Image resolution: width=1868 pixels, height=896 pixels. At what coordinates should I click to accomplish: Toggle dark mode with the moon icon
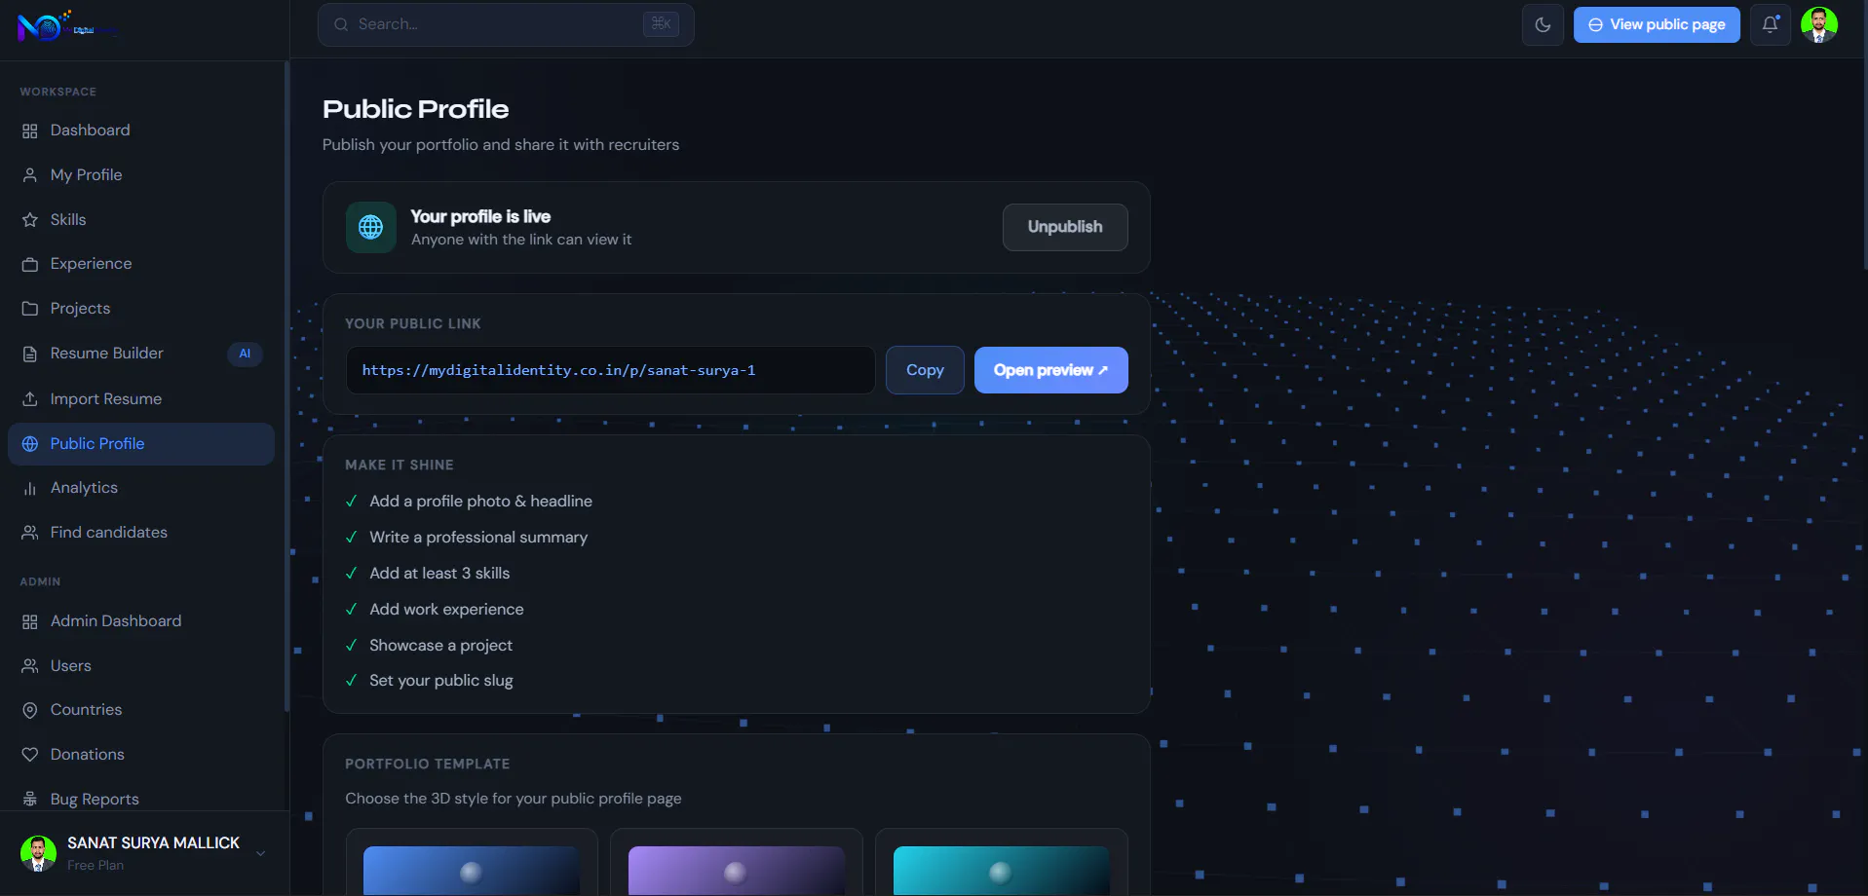tap(1543, 24)
